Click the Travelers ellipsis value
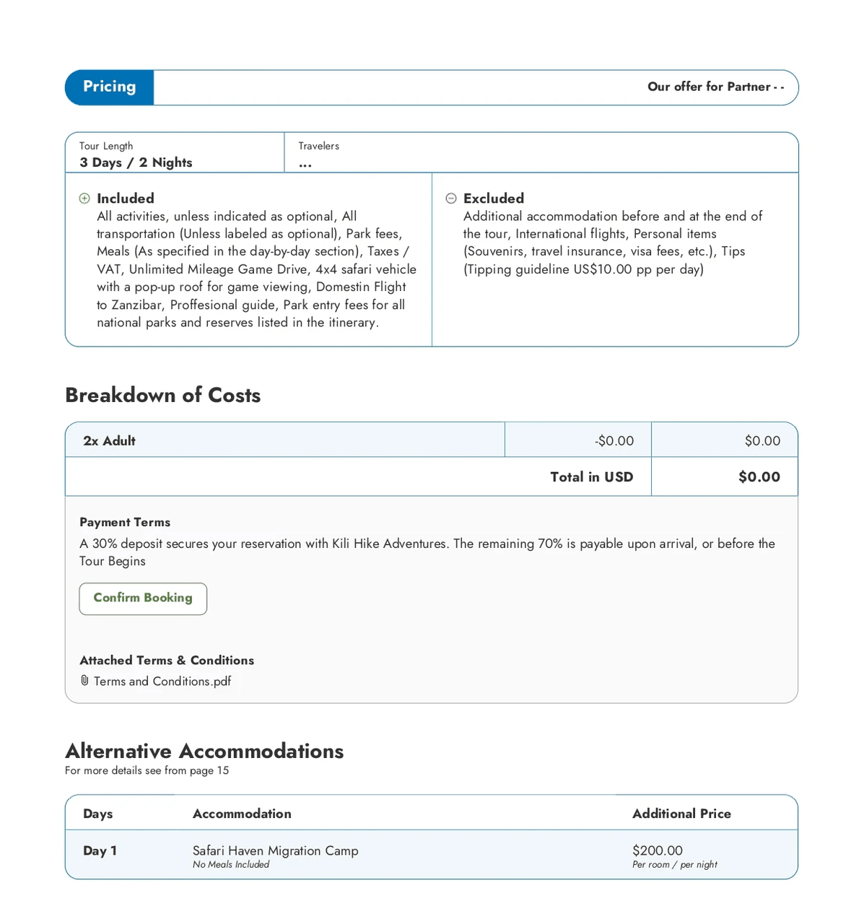The width and height of the screenshot is (864, 898). click(305, 165)
